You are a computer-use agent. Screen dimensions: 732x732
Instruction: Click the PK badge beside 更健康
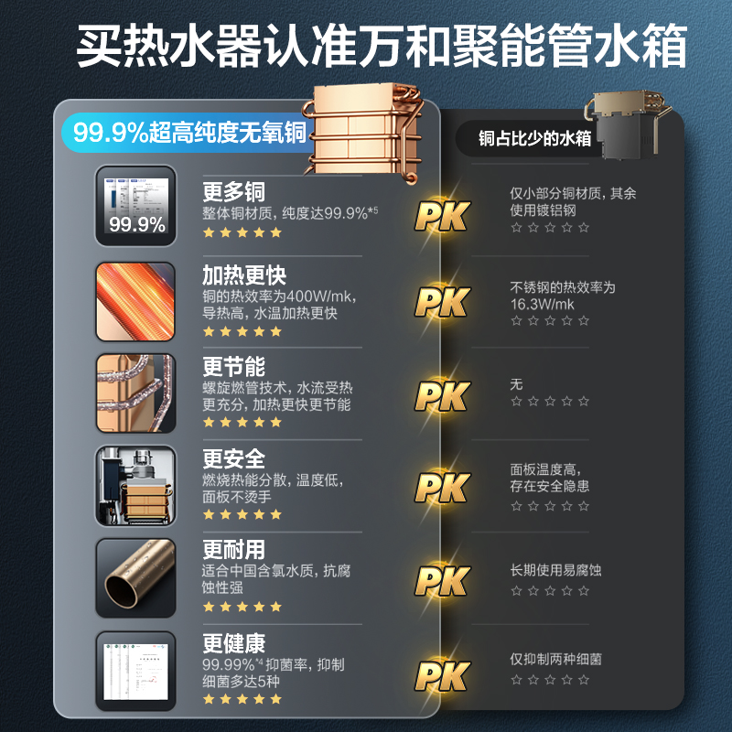442,675
